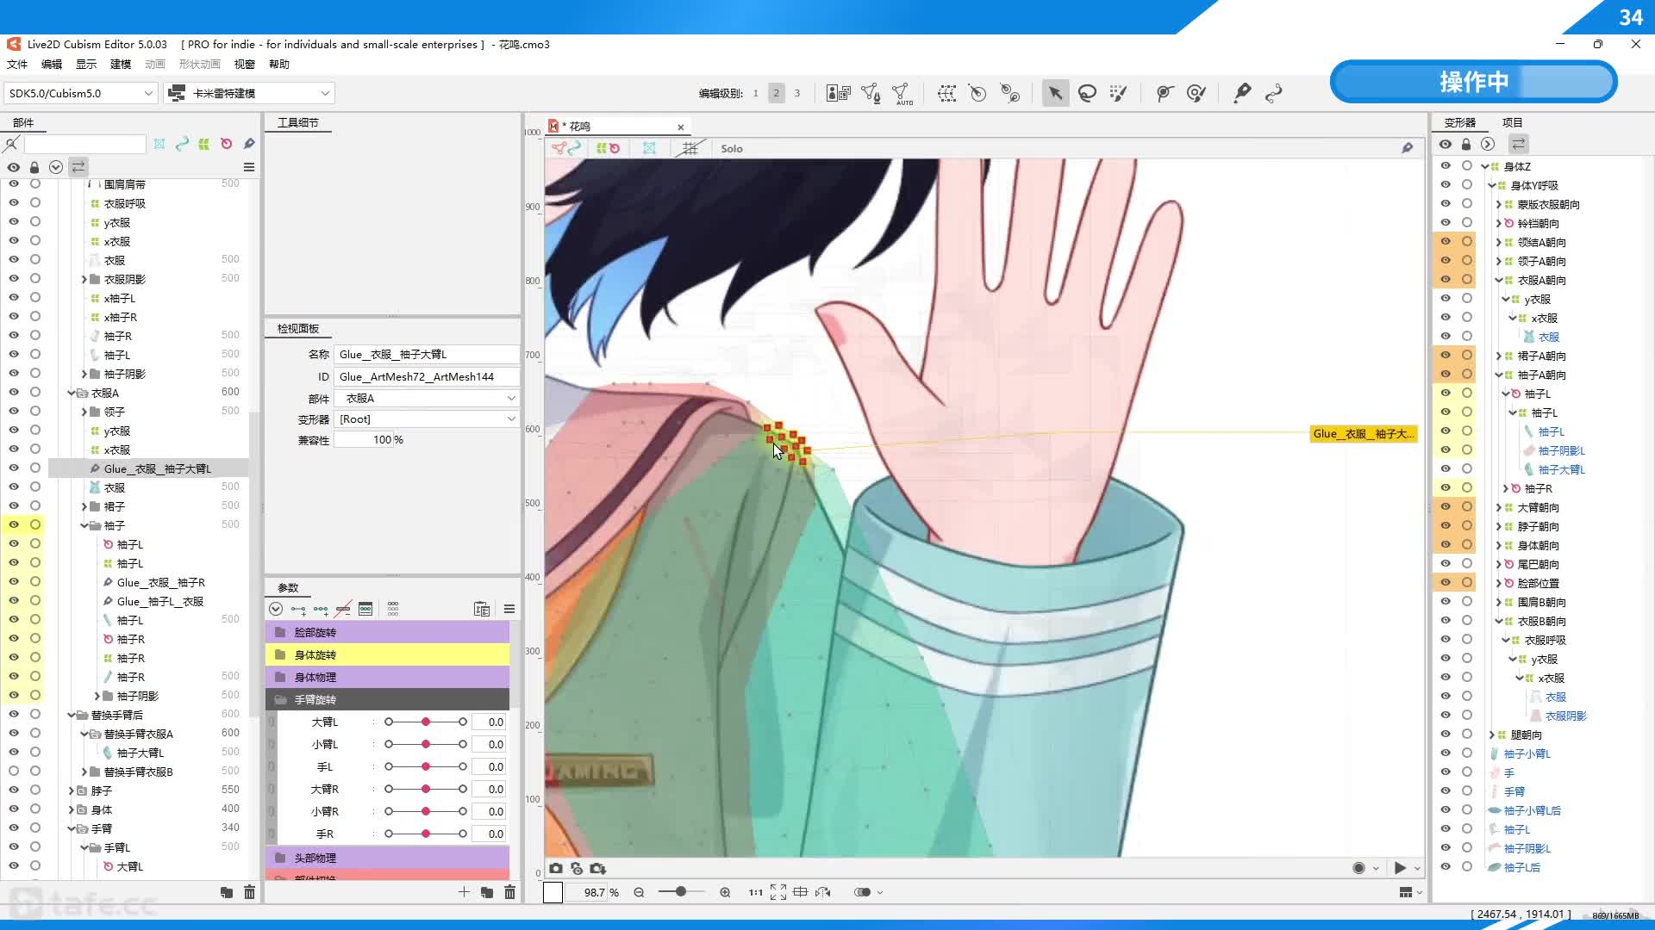The width and height of the screenshot is (1655, 930).
Task: Select the brush selection tool
Action: (x=1119, y=93)
